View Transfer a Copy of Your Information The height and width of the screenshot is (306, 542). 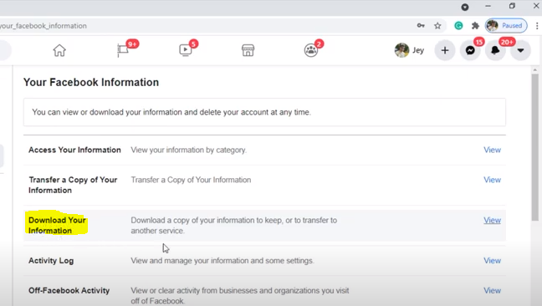coord(492,180)
